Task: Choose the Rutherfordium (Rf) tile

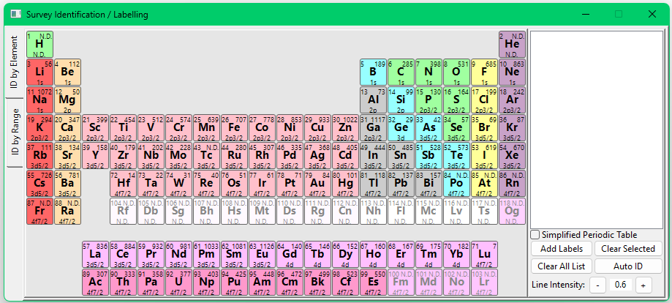Action: (x=124, y=212)
